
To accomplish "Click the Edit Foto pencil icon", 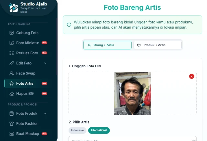I will 12,63.
